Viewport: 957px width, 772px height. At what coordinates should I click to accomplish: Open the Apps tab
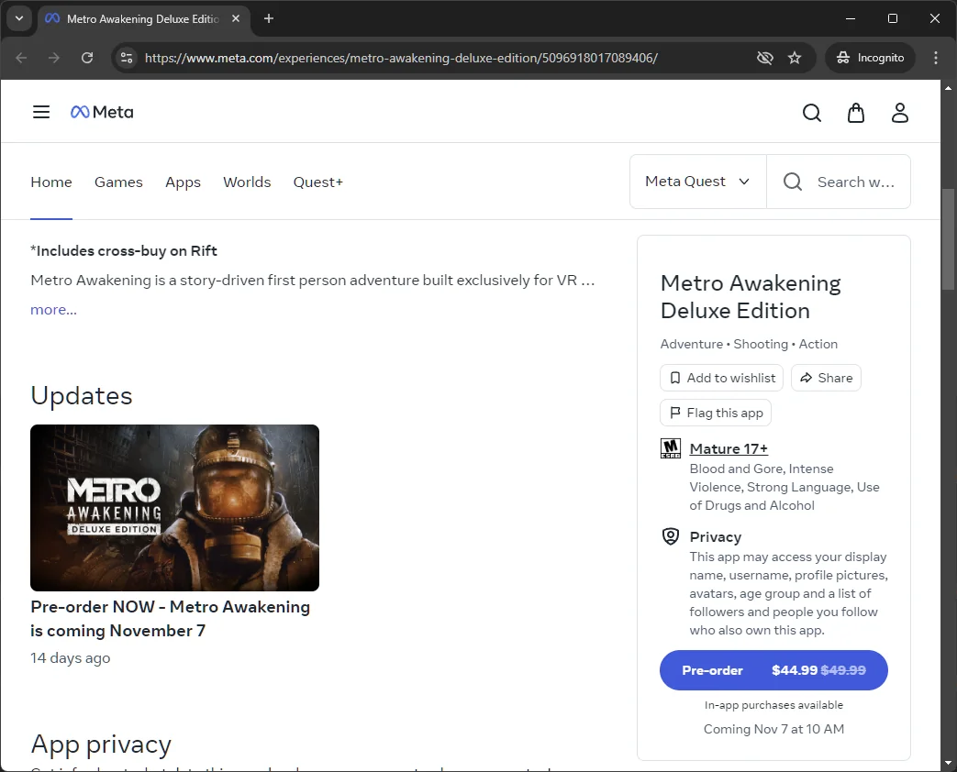point(183,182)
